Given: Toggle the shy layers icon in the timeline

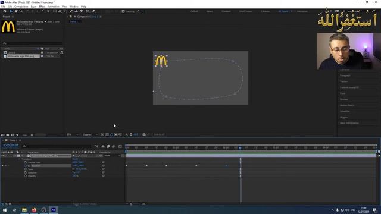Looking at the screenshot, I should pyautogui.click(x=103, y=147).
